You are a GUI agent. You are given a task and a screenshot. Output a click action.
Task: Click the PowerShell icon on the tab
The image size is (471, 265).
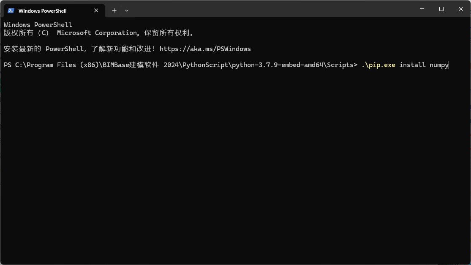point(11,11)
